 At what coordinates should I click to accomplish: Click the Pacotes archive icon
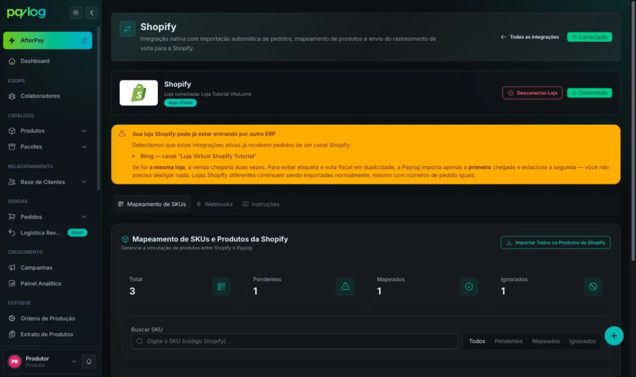pyautogui.click(x=12, y=147)
